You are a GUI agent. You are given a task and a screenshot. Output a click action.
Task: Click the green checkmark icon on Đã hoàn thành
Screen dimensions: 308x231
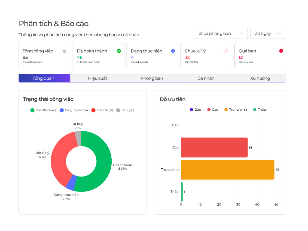pyautogui.click(x=119, y=51)
